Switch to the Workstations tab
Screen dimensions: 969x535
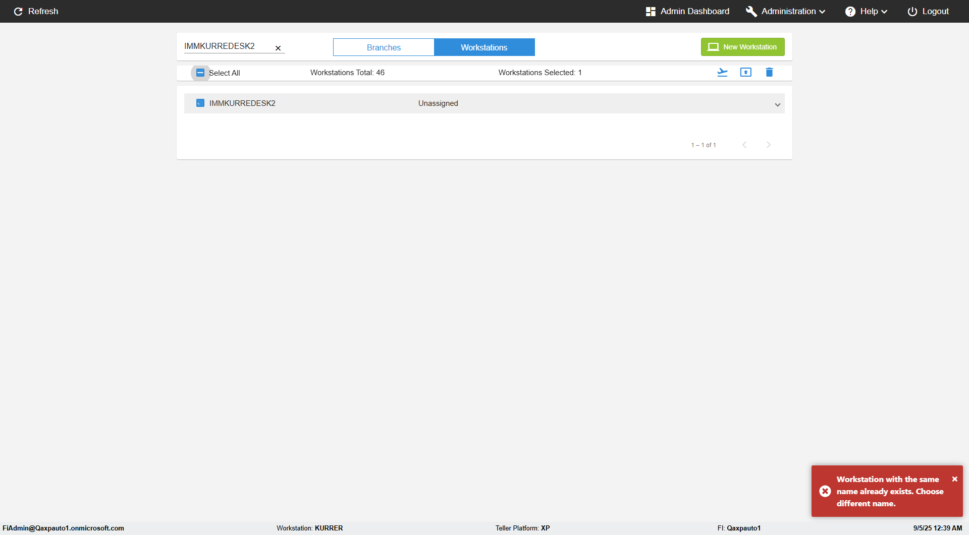tap(484, 47)
